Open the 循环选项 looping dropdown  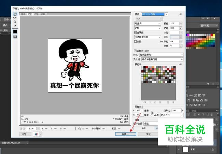coord(151,124)
